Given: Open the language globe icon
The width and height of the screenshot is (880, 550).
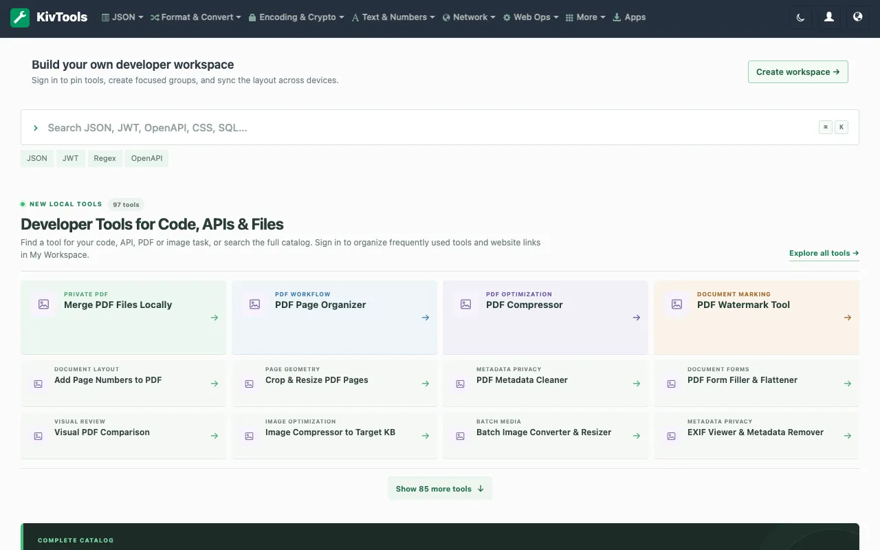Looking at the screenshot, I should tap(857, 17).
